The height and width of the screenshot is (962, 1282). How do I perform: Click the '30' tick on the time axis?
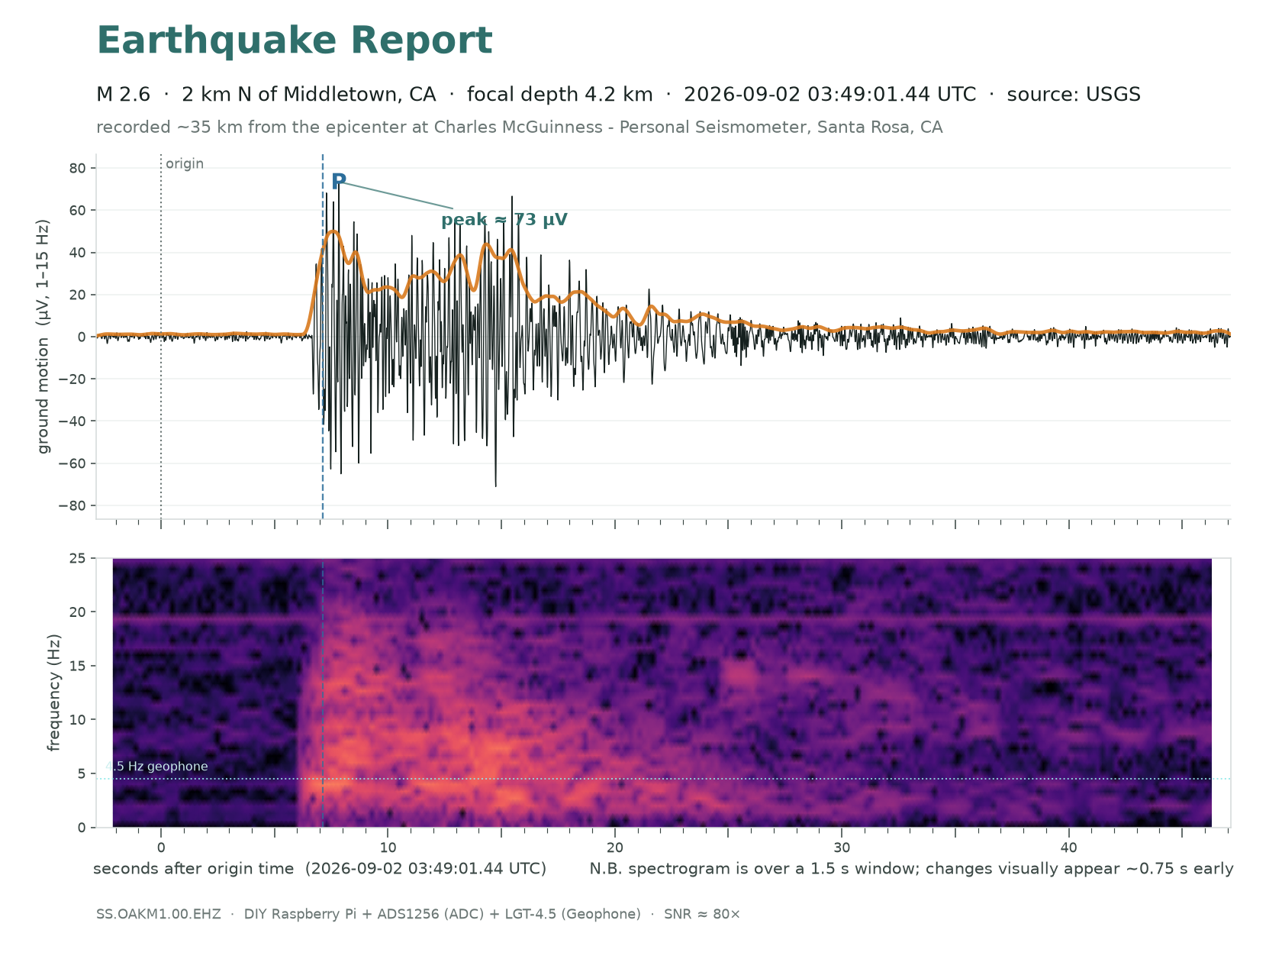(x=842, y=847)
